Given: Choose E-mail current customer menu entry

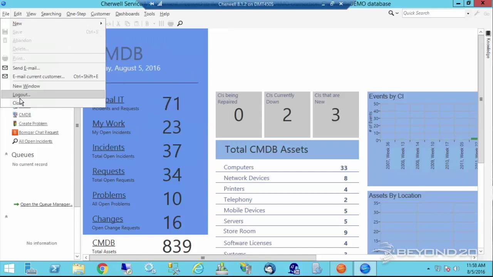Looking at the screenshot, I should click(53, 77).
